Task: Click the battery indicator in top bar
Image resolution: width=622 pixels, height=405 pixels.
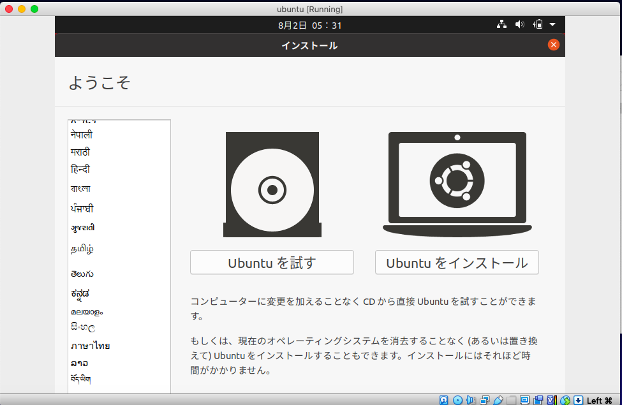Action: pyautogui.click(x=538, y=25)
